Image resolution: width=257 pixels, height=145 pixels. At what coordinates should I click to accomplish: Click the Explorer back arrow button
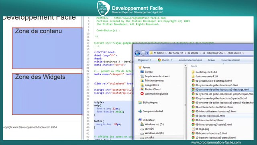click(137, 53)
